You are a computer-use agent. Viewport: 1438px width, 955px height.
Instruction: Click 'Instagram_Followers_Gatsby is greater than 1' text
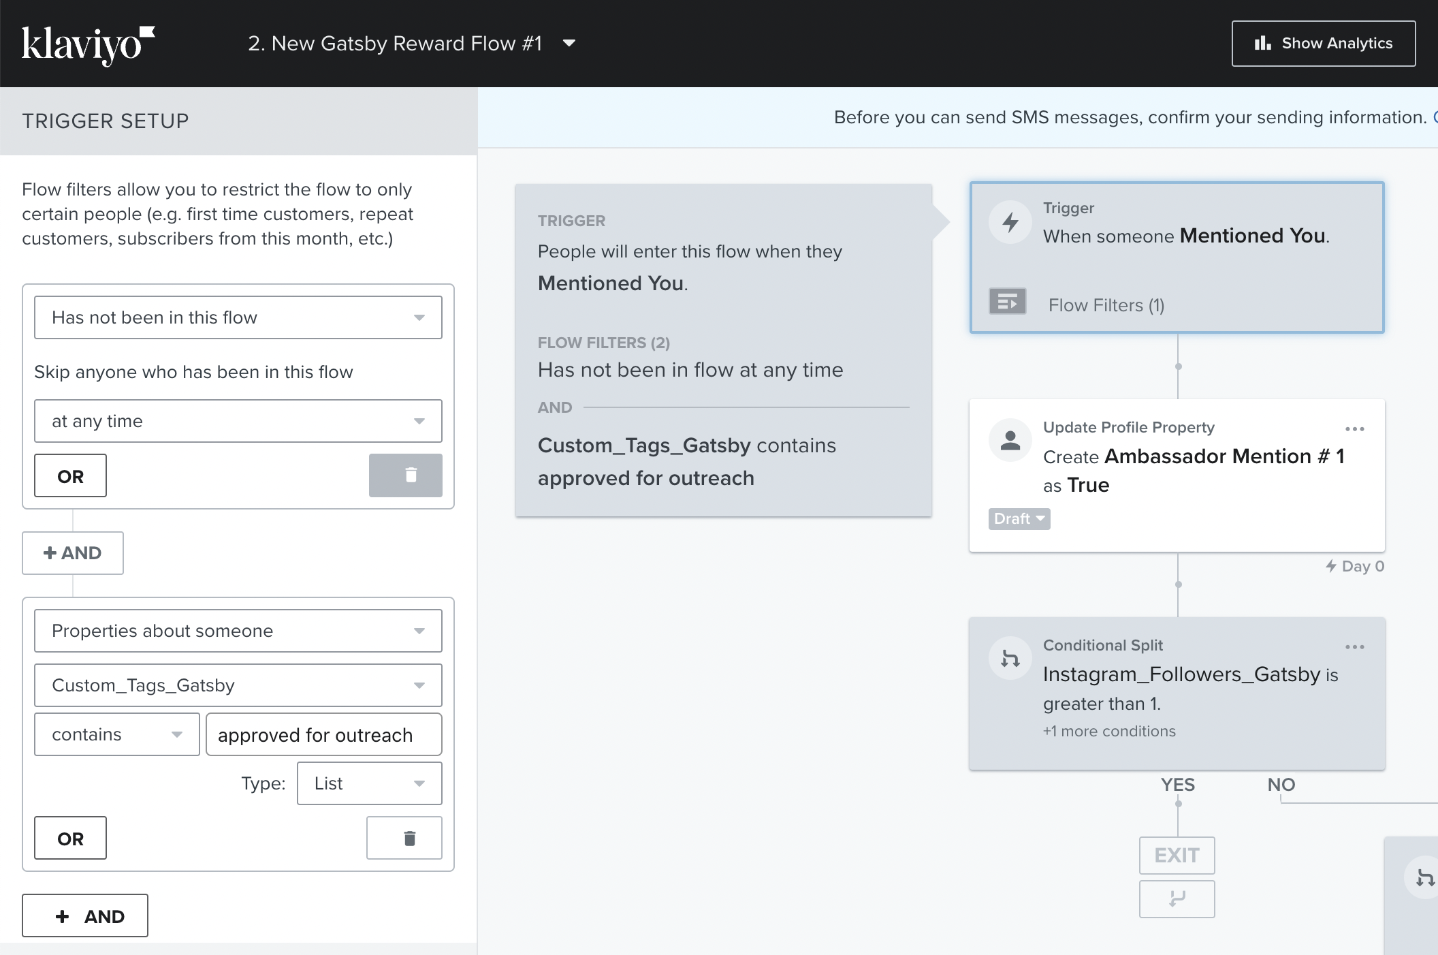tap(1191, 689)
